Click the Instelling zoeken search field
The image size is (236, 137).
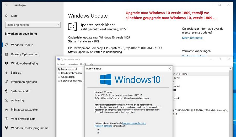pos(33,25)
